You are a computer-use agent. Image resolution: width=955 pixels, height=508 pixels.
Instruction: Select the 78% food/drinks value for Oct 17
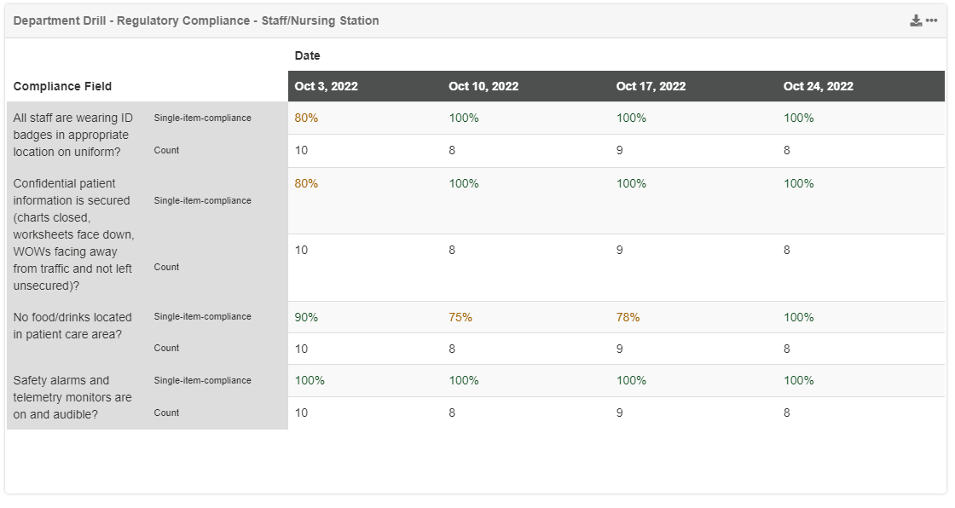tap(628, 317)
